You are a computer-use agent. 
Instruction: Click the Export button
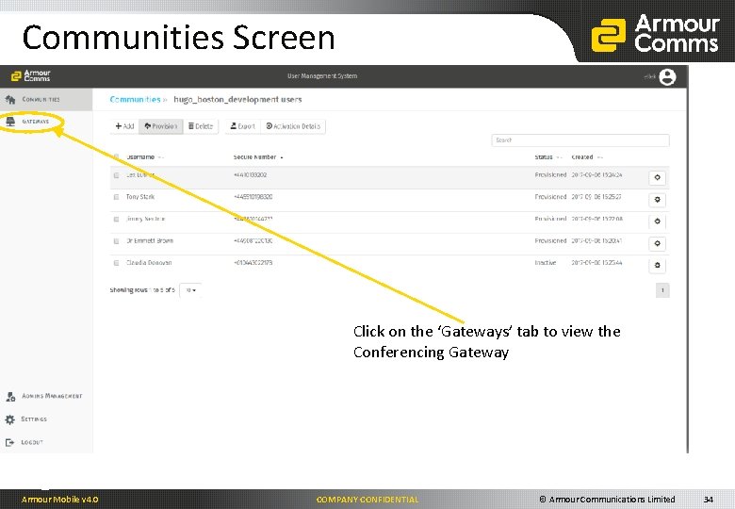[x=242, y=126]
